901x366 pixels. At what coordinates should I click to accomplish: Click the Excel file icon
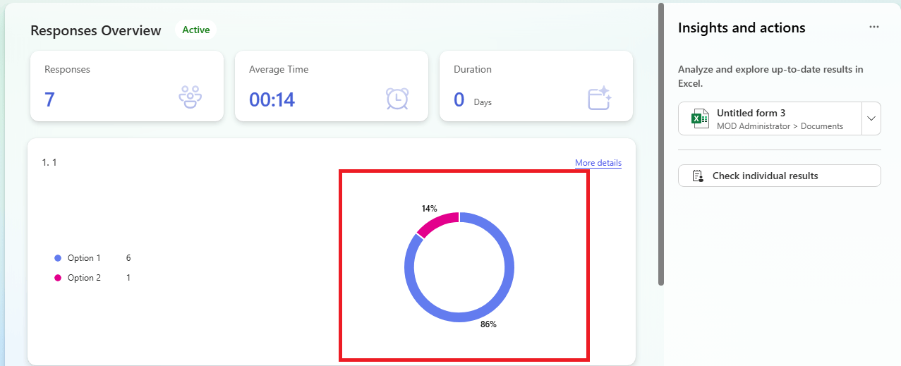(x=700, y=118)
